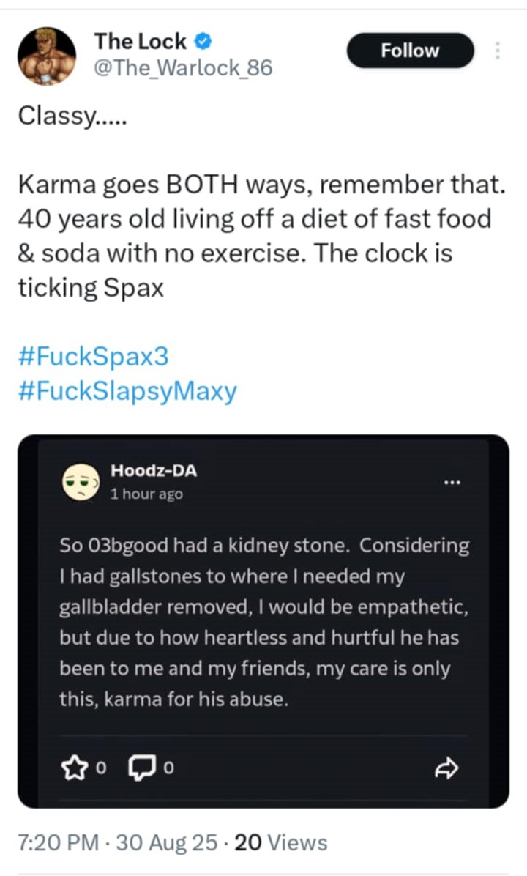Click the "Classy....." tweet text
Viewport: 527px width, 876px height.
(x=72, y=117)
